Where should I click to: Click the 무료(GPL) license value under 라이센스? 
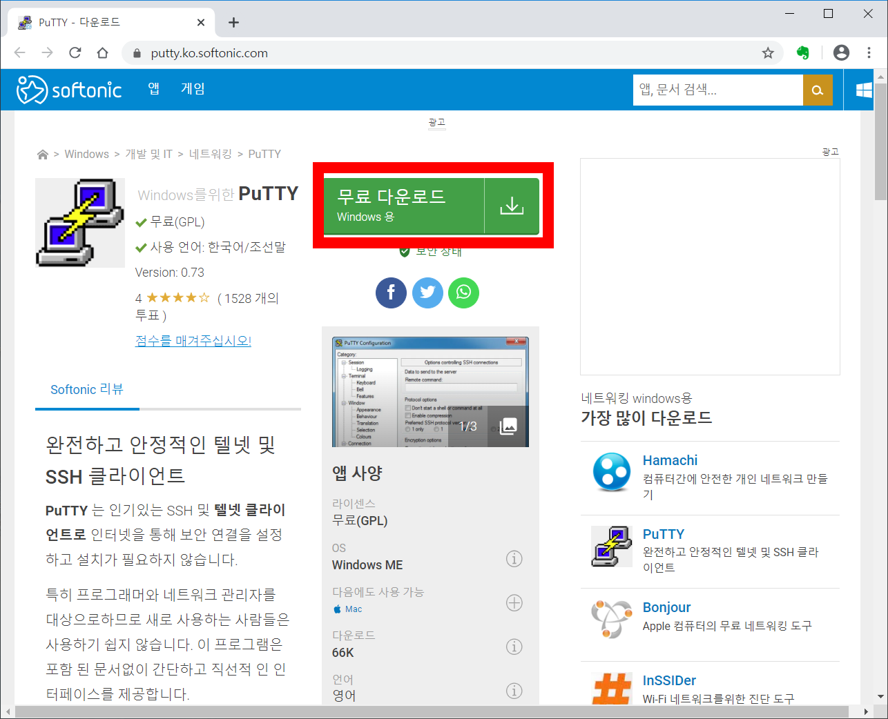coord(360,521)
